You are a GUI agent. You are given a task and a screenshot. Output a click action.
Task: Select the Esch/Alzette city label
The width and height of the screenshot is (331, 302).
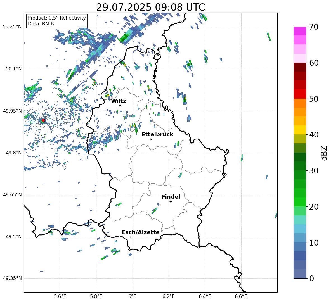[x=141, y=232]
